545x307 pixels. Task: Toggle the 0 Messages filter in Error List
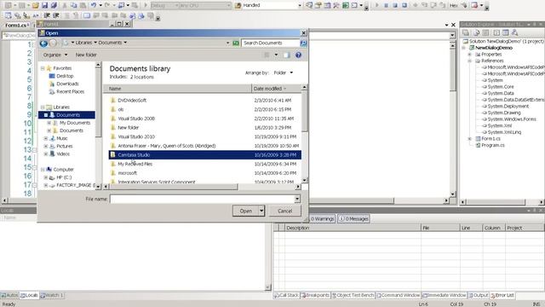(354, 219)
